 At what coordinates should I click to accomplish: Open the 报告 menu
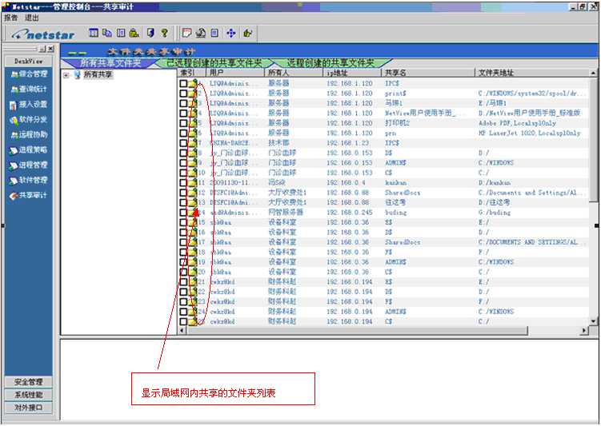pos(10,17)
